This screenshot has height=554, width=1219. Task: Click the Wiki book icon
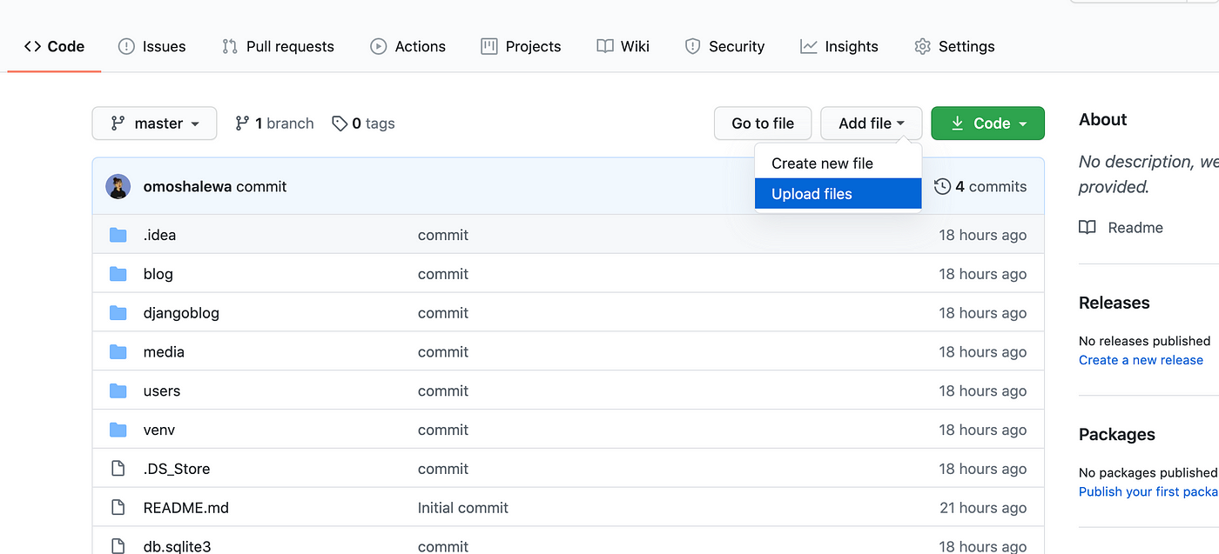(x=605, y=46)
